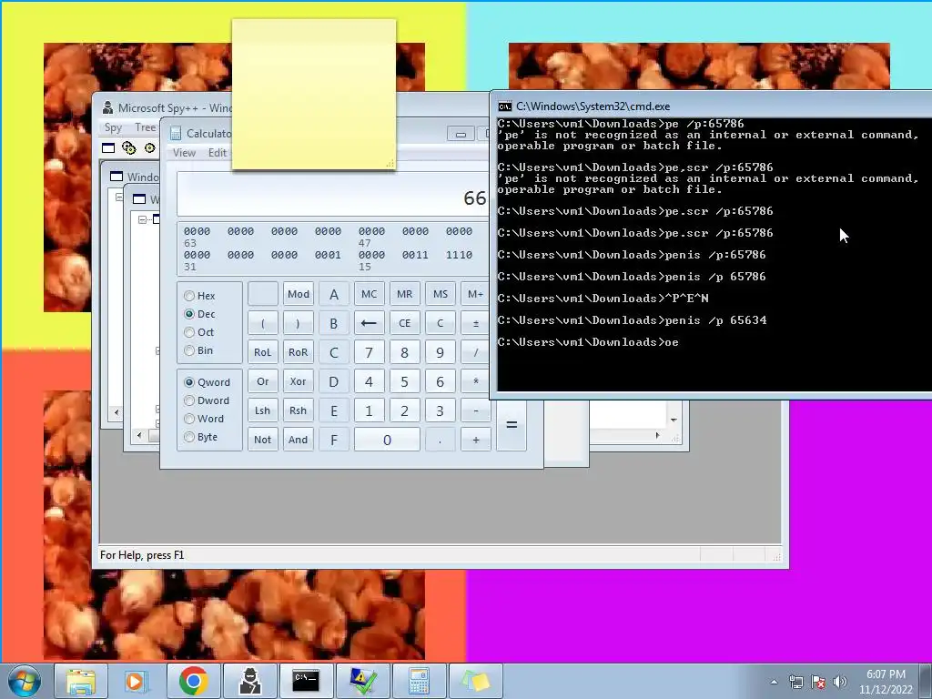Click the equals button in Calculator

click(512, 425)
